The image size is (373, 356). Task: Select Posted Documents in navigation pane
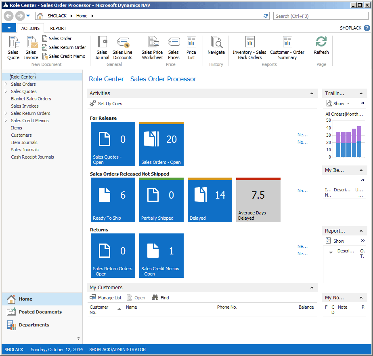(x=42, y=312)
